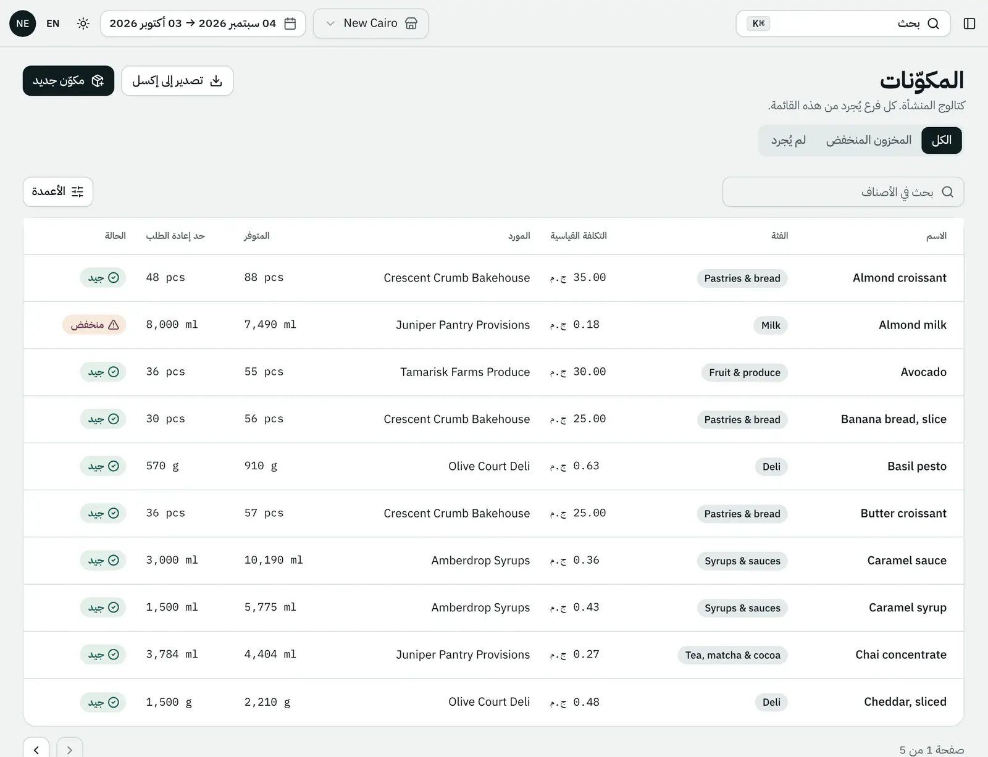
Task: Click the Milk category tag
Action: tap(771, 325)
